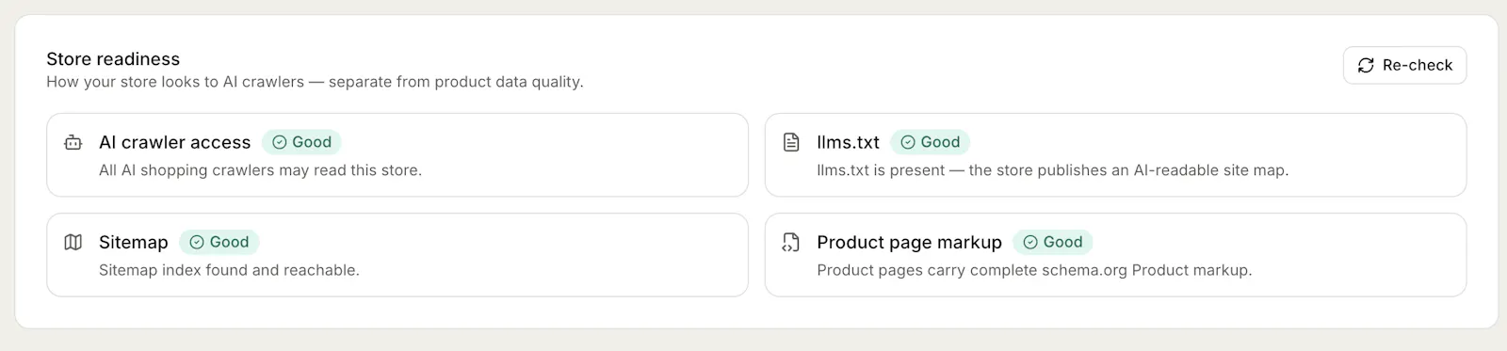Click the robot icon beside AI crawler access

coord(73,142)
